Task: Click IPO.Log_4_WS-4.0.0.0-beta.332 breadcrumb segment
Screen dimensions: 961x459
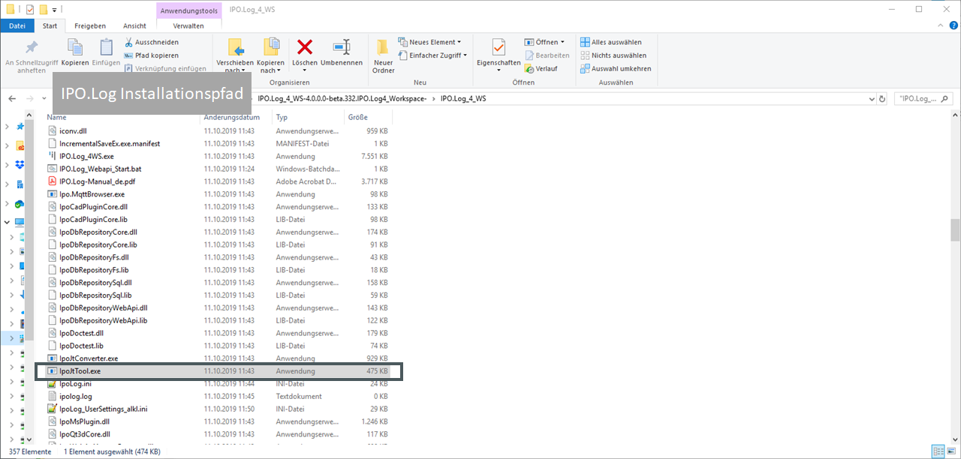Action: click(342, 99)
